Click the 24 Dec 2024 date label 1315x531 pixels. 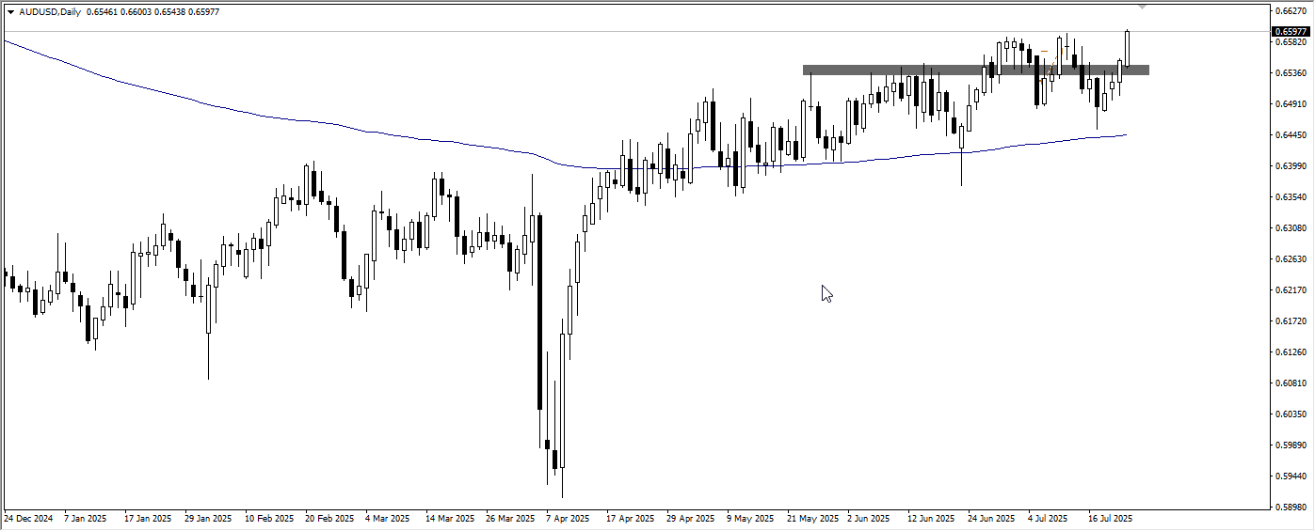29,518
